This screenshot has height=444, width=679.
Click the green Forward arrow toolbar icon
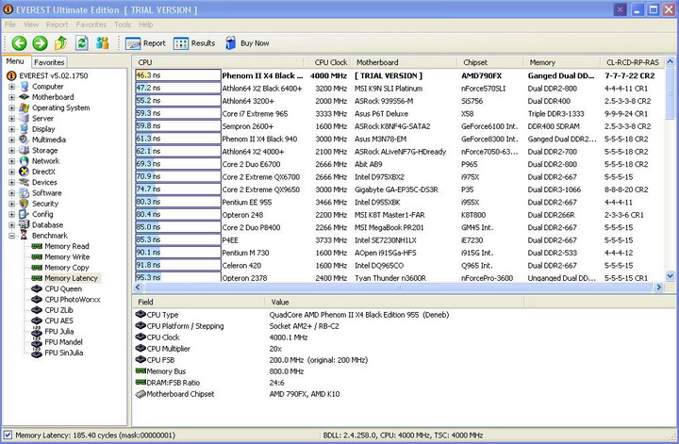(40, 43)
